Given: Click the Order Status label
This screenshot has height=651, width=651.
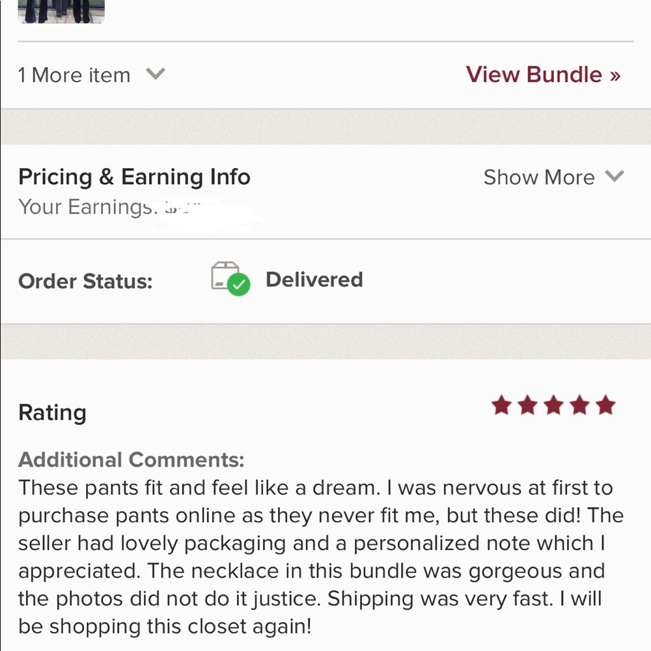Looking at the screenshot, I should (x=85, y=281).
